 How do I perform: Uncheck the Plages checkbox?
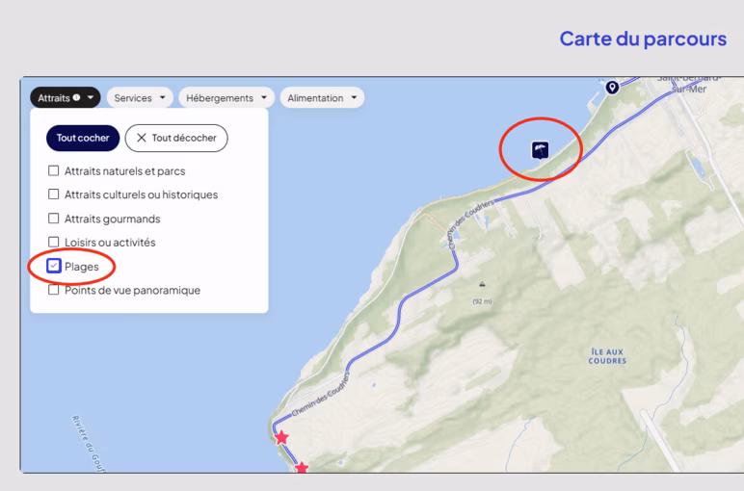pos(54,266)
